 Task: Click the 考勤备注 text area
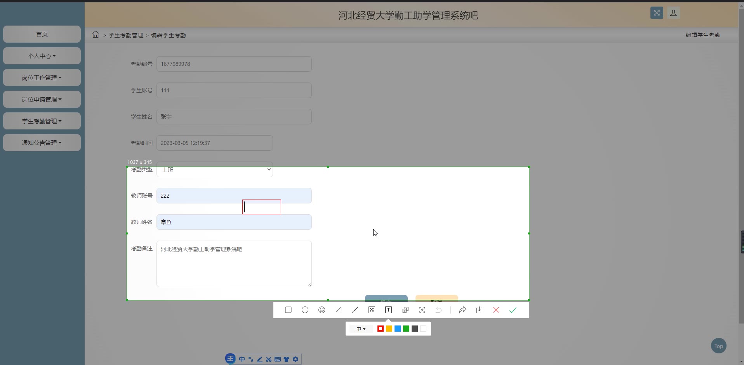tap(234, 264)
